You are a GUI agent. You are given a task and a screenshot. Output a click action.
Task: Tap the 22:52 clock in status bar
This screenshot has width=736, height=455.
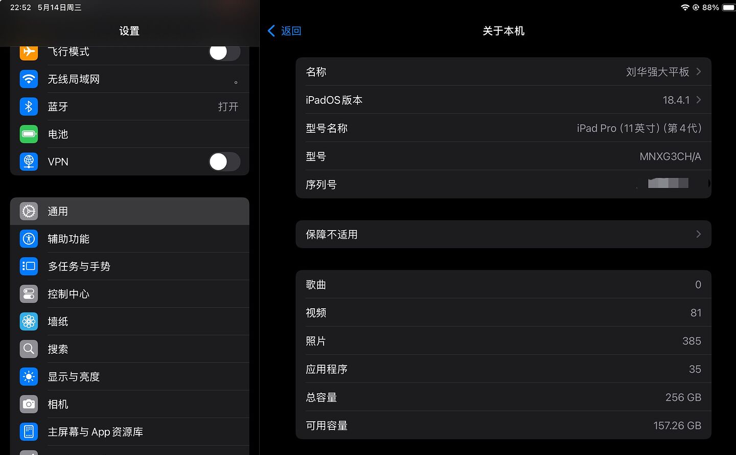tap(20, 7)
